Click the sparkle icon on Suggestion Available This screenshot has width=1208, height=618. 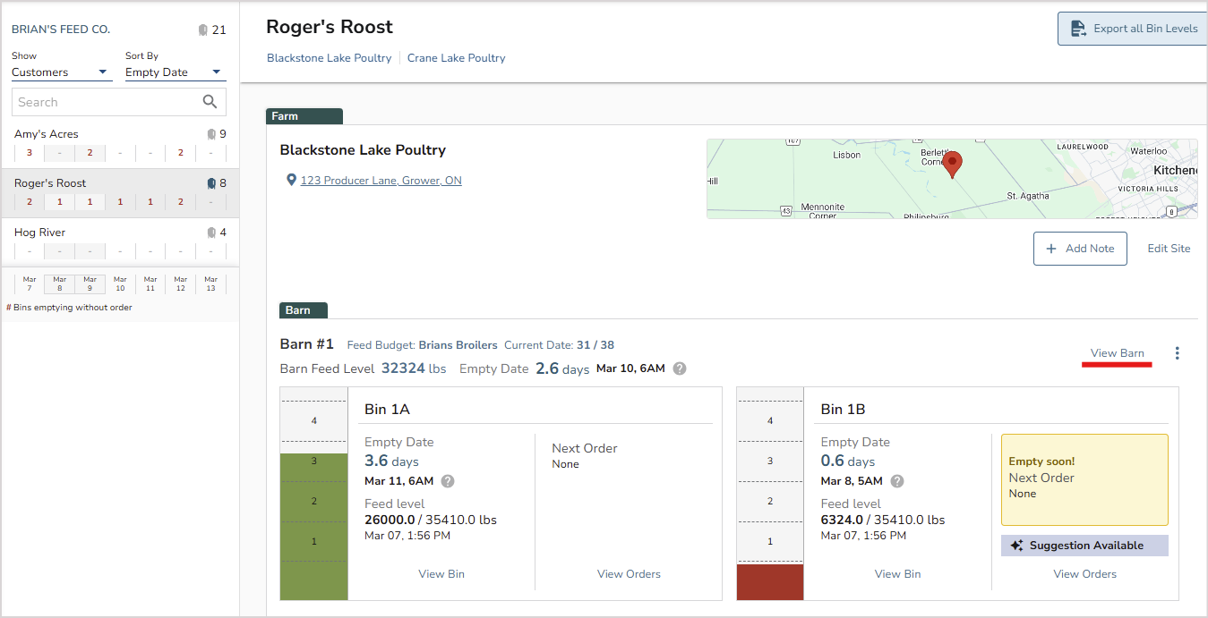(1016, 546)
